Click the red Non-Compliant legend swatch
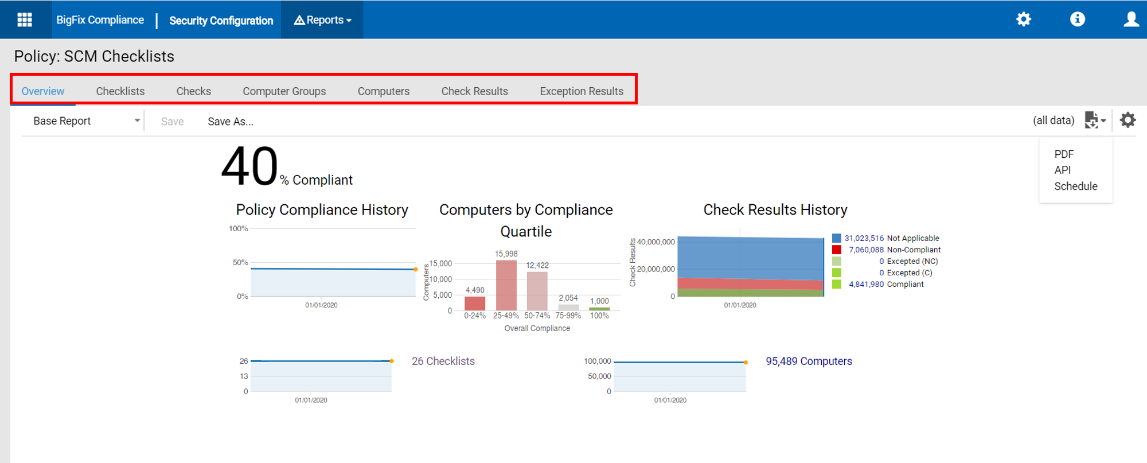The image size is (1147, 463). coord(837,250)
